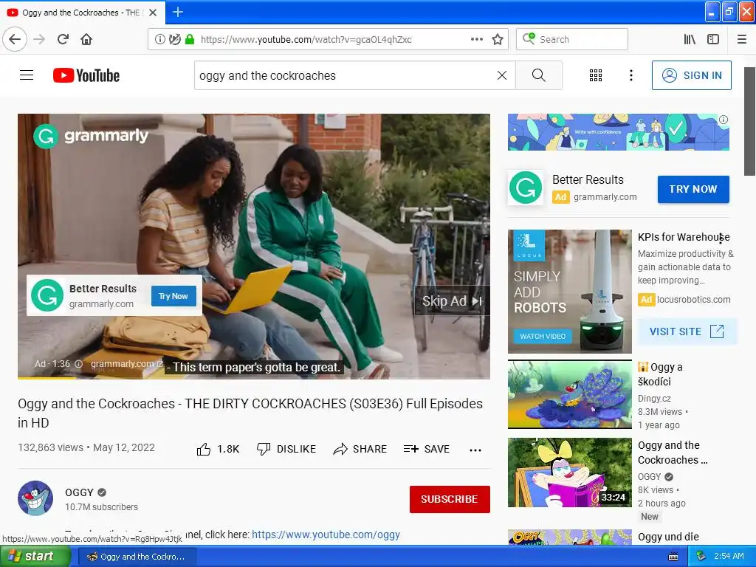Toggle the Firefox sidebar icon
This screenshot has width=756, height=567.
point(713,39)
